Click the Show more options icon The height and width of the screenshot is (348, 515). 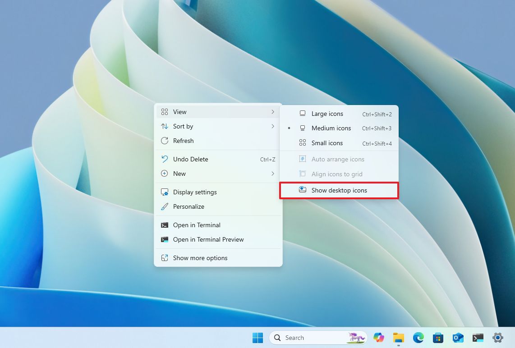[165, 258]
